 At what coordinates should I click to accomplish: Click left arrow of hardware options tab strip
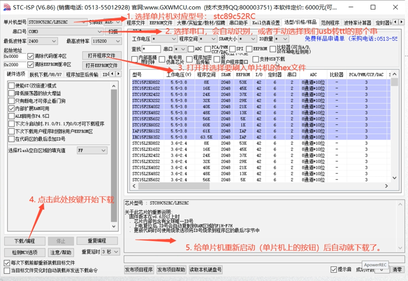point(112,74)
